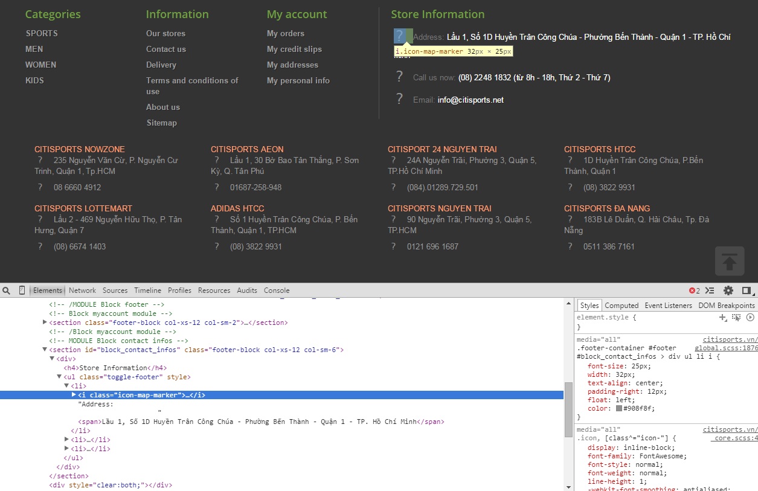758x491 pixels.
Task: Expand the icon-map-marker element node
Action: click(x=74, y=395)
